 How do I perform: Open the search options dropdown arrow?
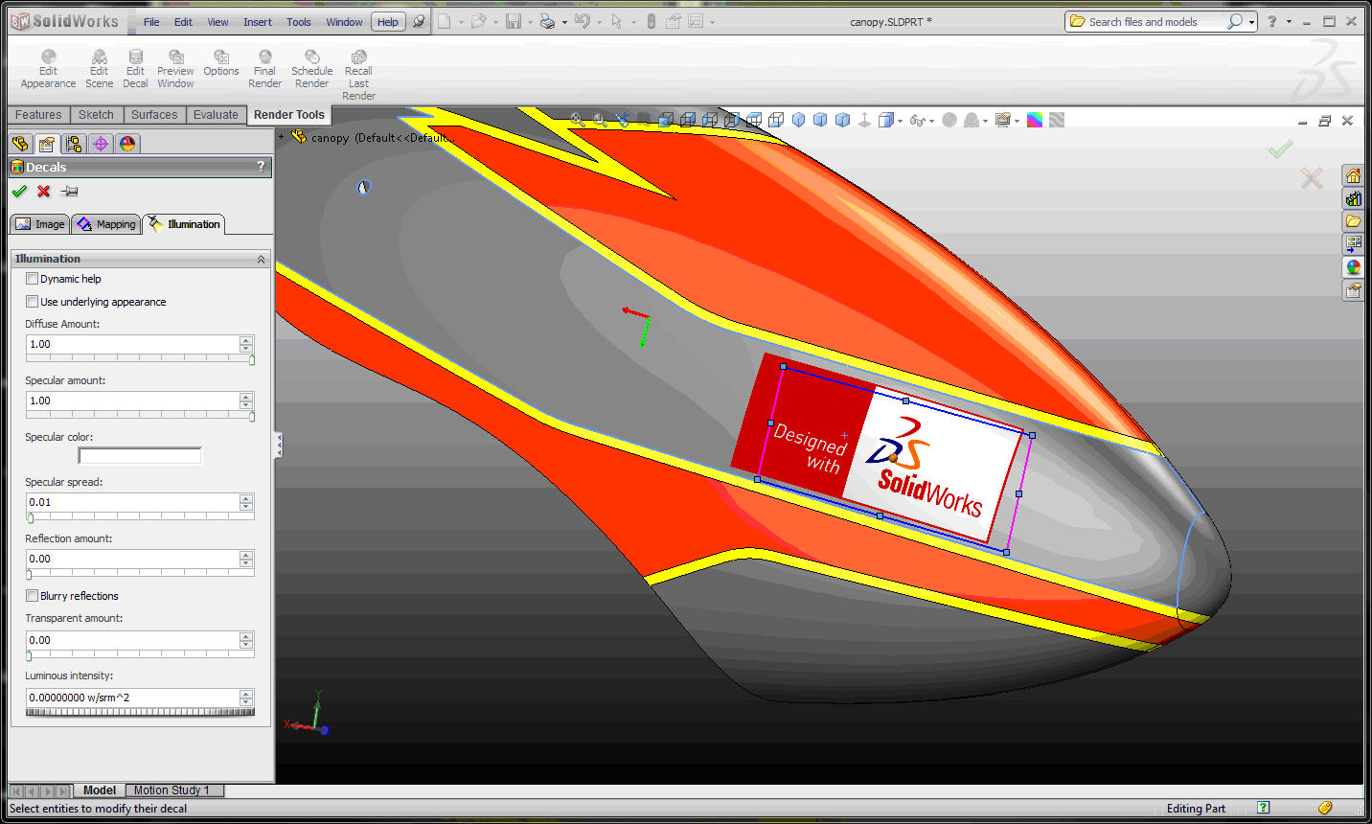1251,22
